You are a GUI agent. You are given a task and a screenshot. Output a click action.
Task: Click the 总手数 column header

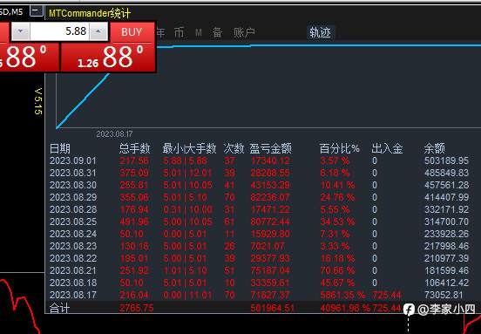coord(135,148)
